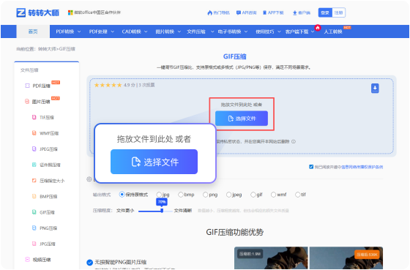
Task: Open the 压缩前 1.9M sample image
Action: [x=271, y=258]
